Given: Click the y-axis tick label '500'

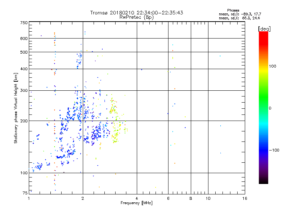Looking at the screenshot, I should pos(24,52).
